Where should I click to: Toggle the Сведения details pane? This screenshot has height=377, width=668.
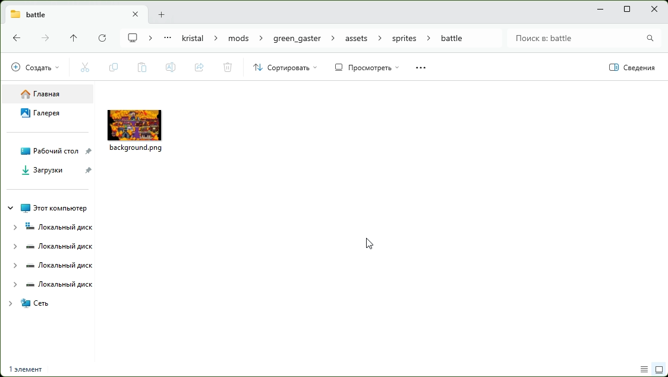pyautogui.click(x=632, y=67)
